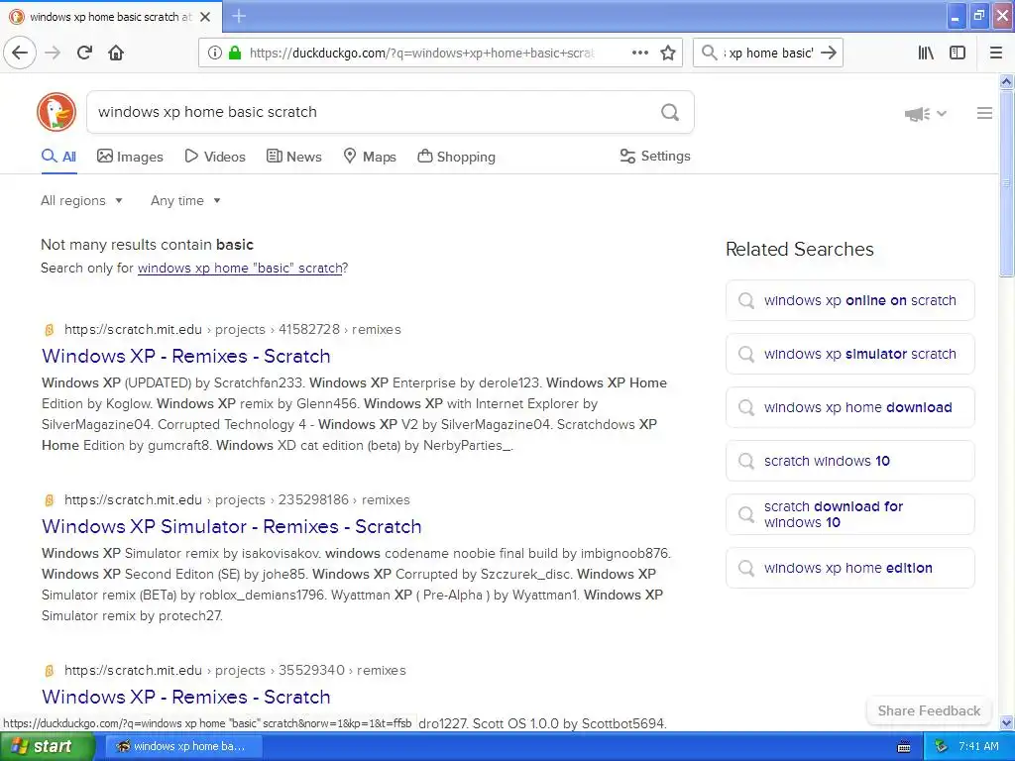Click the 7:41 AM clock
1015x761 pixels.
pos(978,747)
